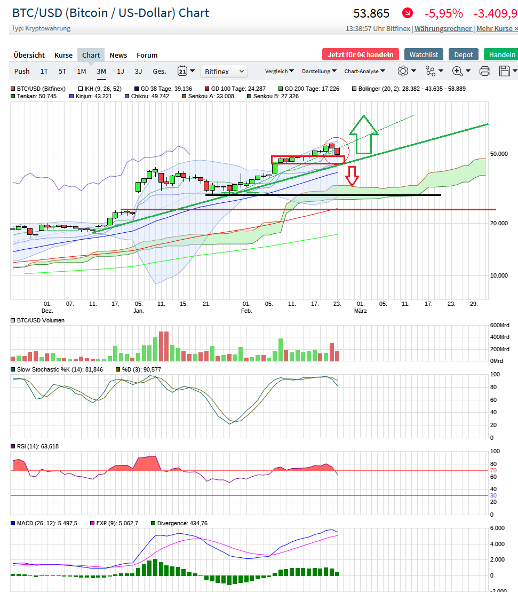Open the calendar date range icon
Image resolution: width=518 pixels, height=592 pixels.
click(x=182, y=71)
